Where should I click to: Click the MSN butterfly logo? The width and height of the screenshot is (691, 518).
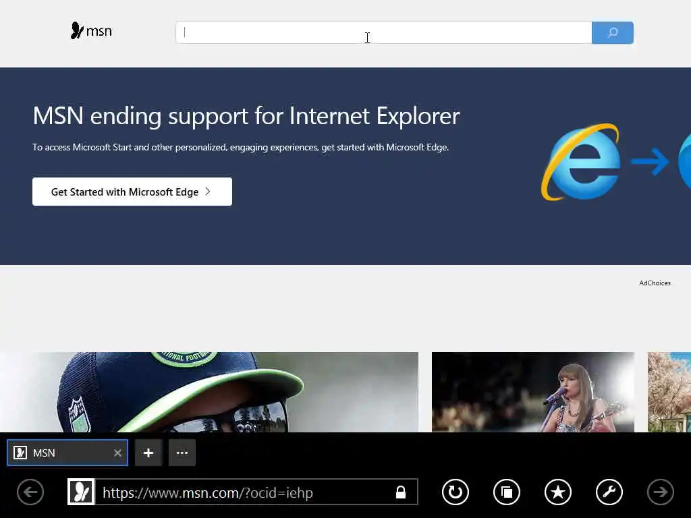click(x=91, y=31)
